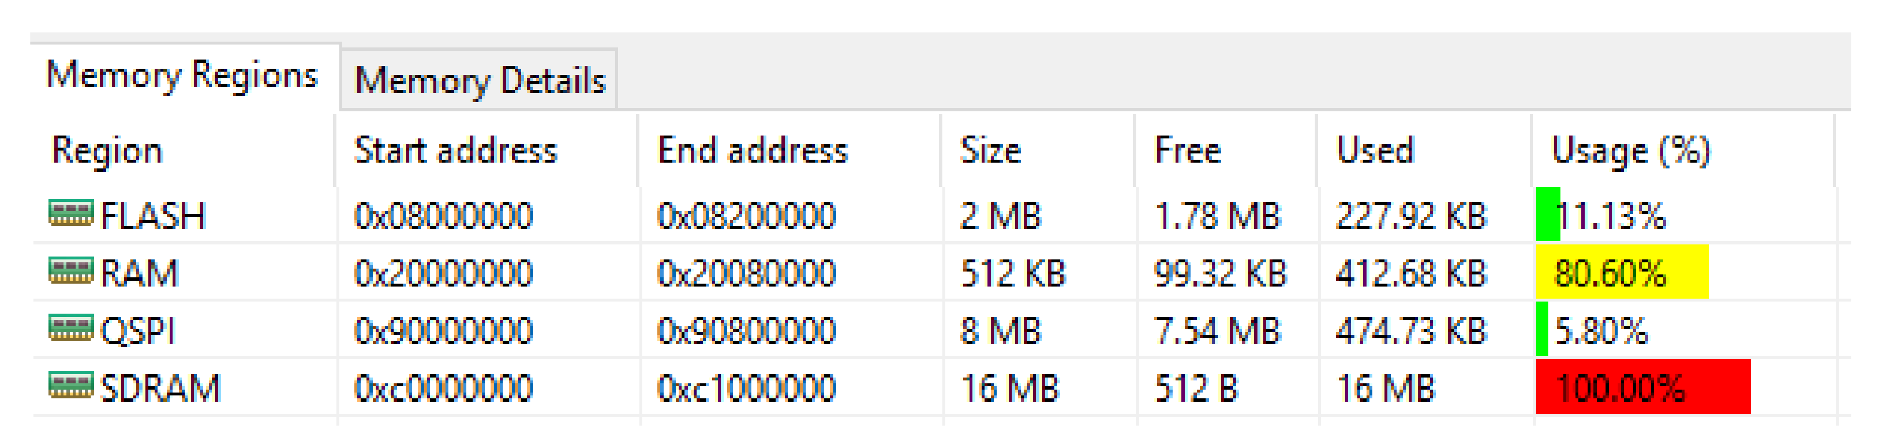Click the End address column header
This screenshot has height=439, width=1877.
[753, 151]
